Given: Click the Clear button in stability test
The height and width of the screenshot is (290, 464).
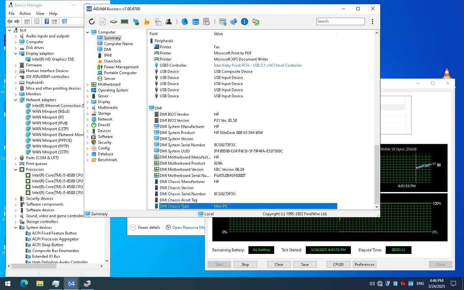Looking at the screenshot, I should pos(279,264).
